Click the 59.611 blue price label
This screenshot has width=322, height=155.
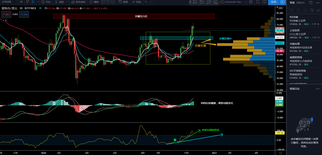click(x=280, y=43)
